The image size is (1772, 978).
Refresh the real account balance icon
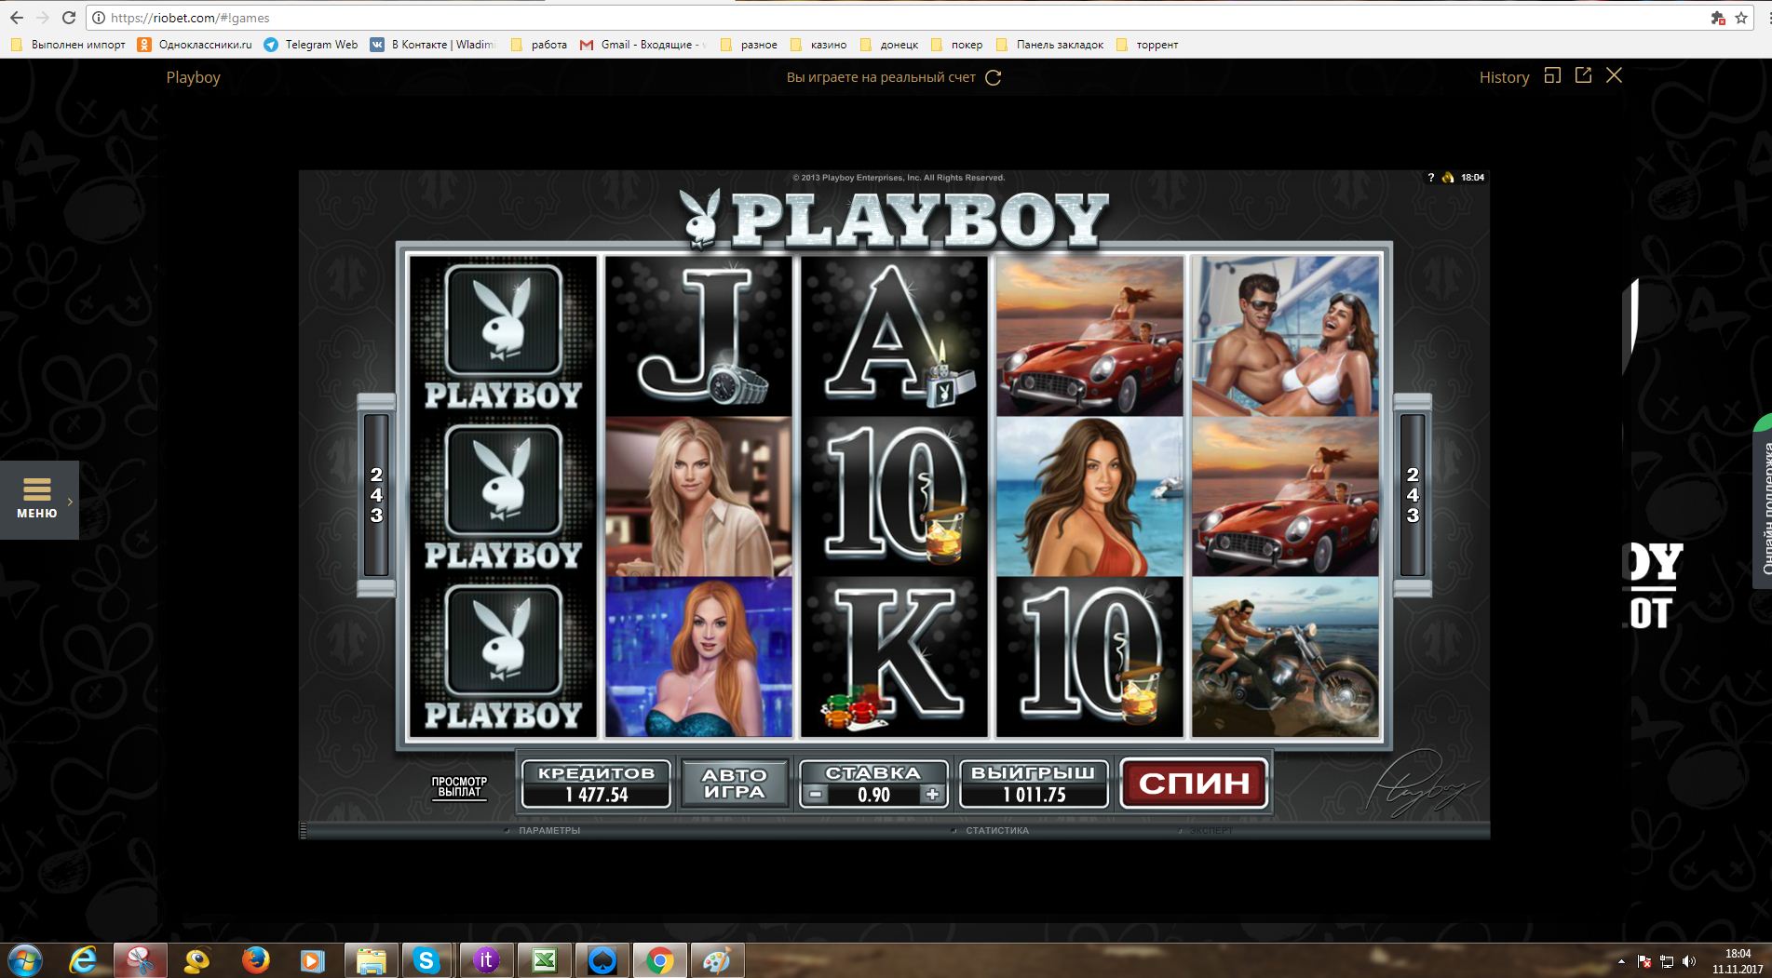click(994, 78)
